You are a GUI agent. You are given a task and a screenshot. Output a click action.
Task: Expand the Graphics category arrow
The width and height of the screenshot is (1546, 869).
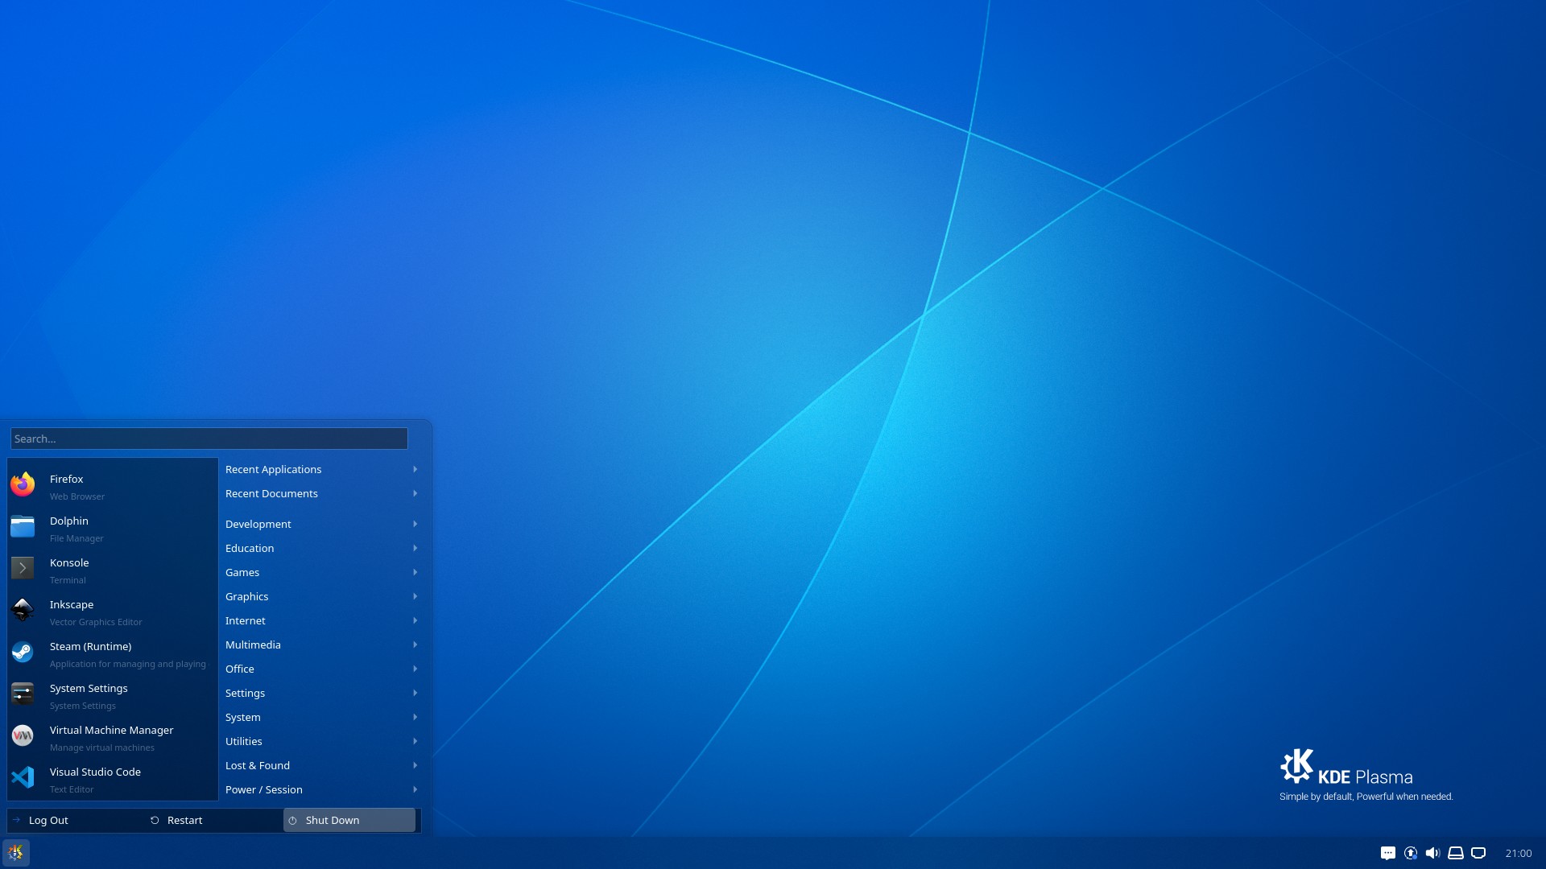415,596
